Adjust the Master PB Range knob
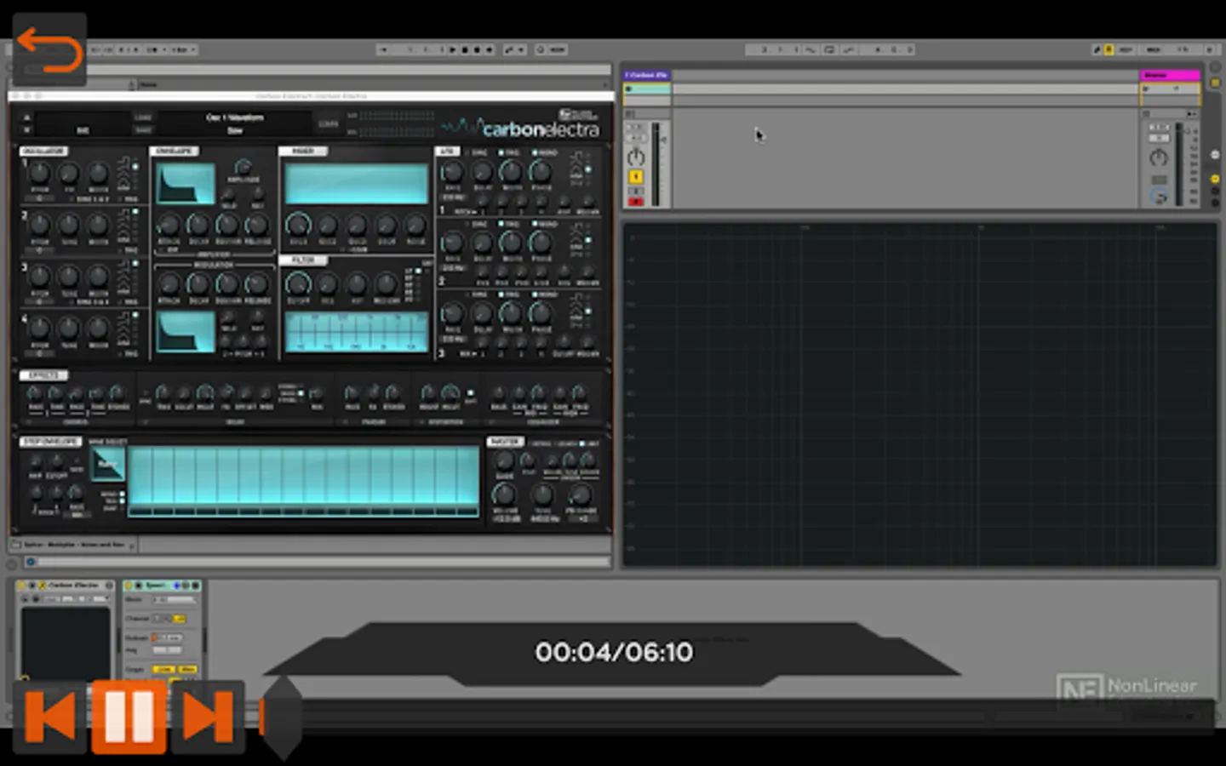Image resolution: width=1226 pixels, height=766 pixels. (581, 494)
